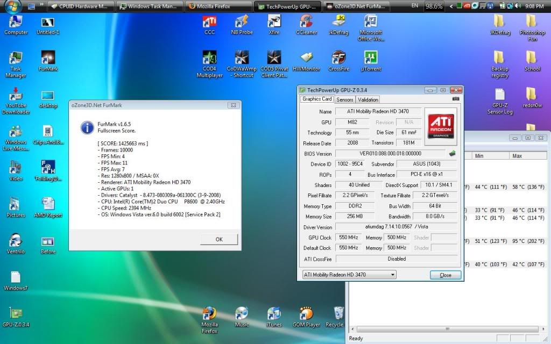Select the Folding@ desktop shortcut
This screenshot has width=551, height=344.
(48, 170)
